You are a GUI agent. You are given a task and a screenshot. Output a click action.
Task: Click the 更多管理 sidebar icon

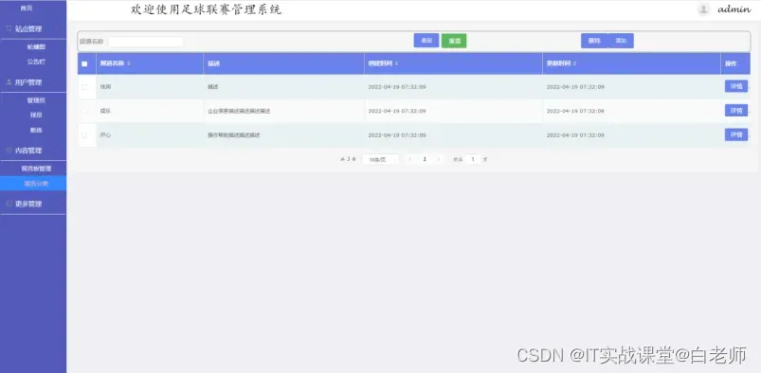pyautogui.click(x=9, y=204)
